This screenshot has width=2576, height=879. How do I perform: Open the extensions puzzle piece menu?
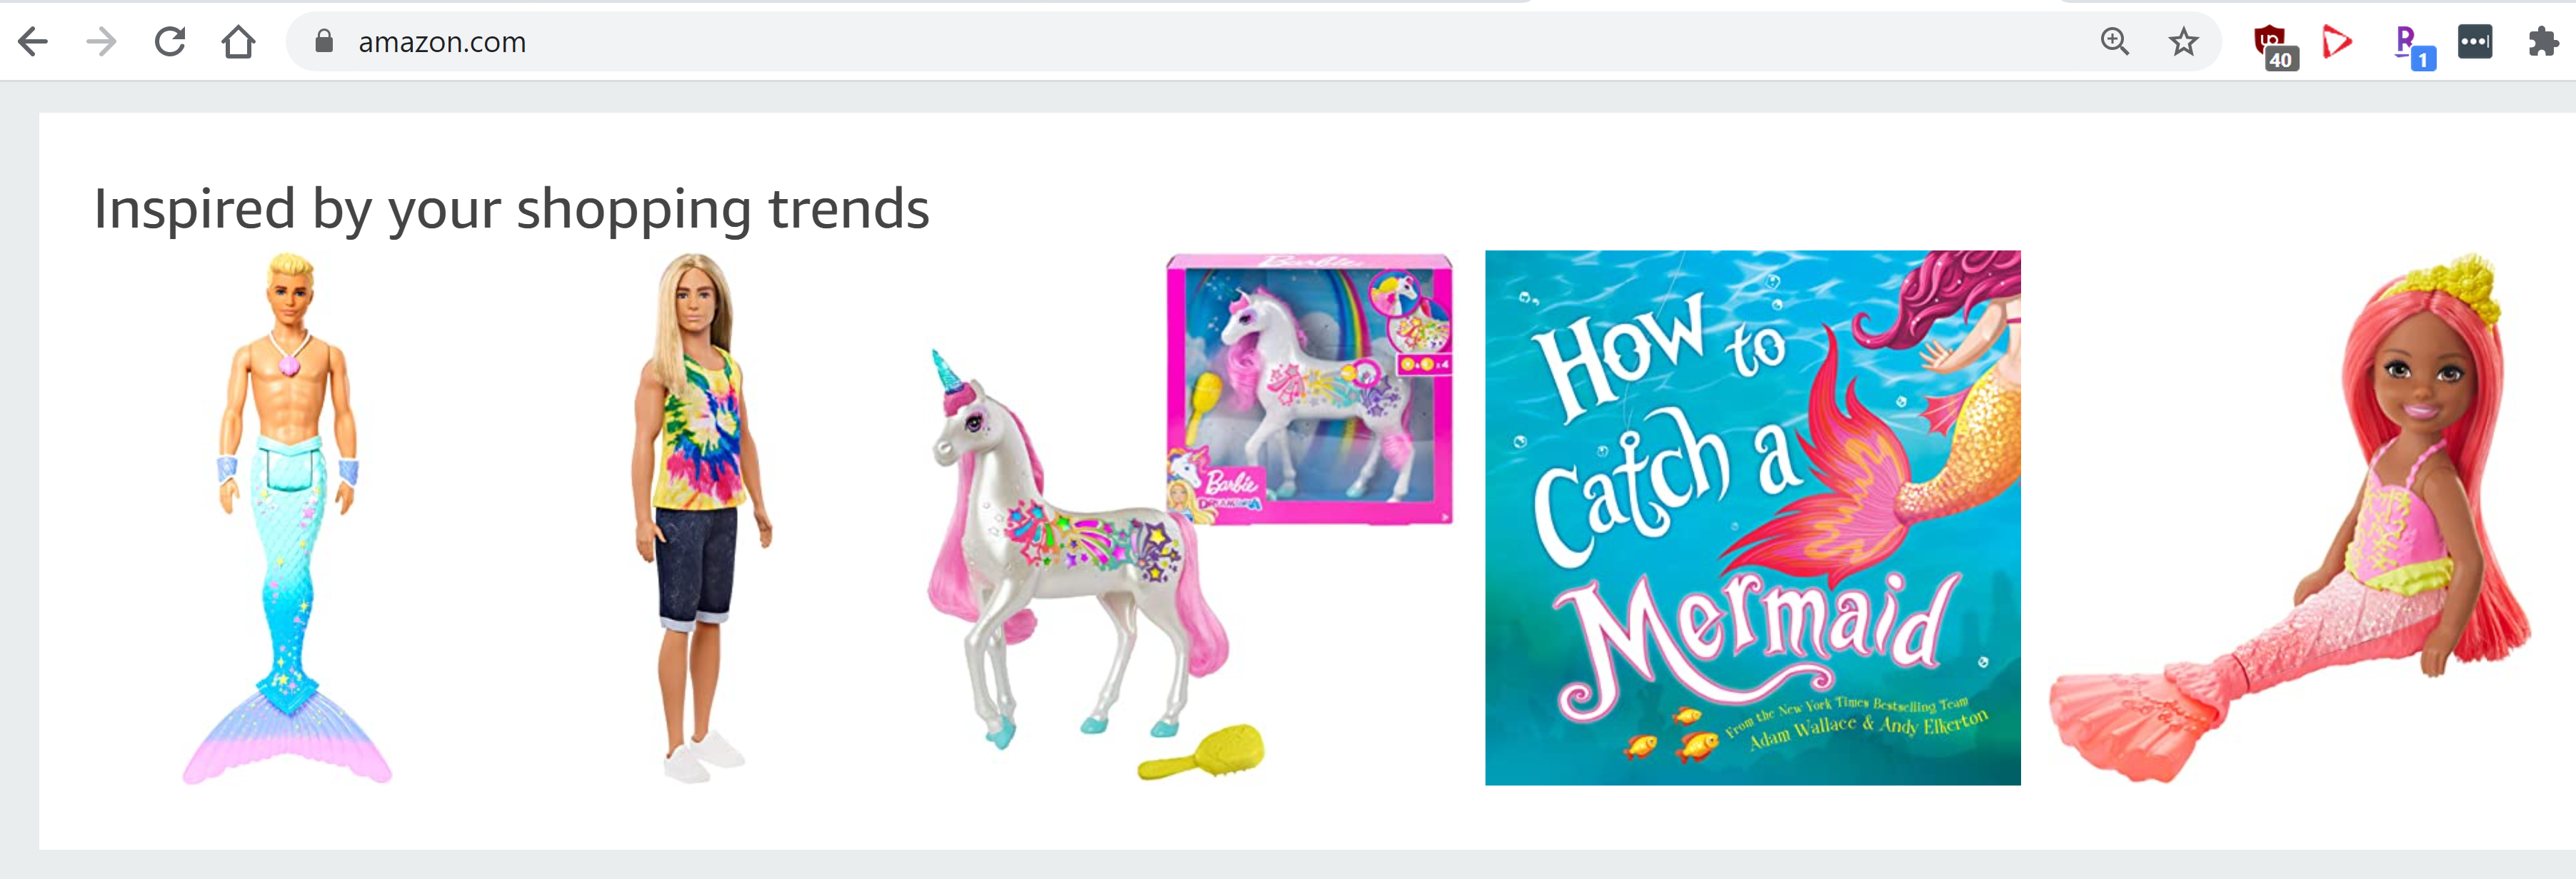2543,42
